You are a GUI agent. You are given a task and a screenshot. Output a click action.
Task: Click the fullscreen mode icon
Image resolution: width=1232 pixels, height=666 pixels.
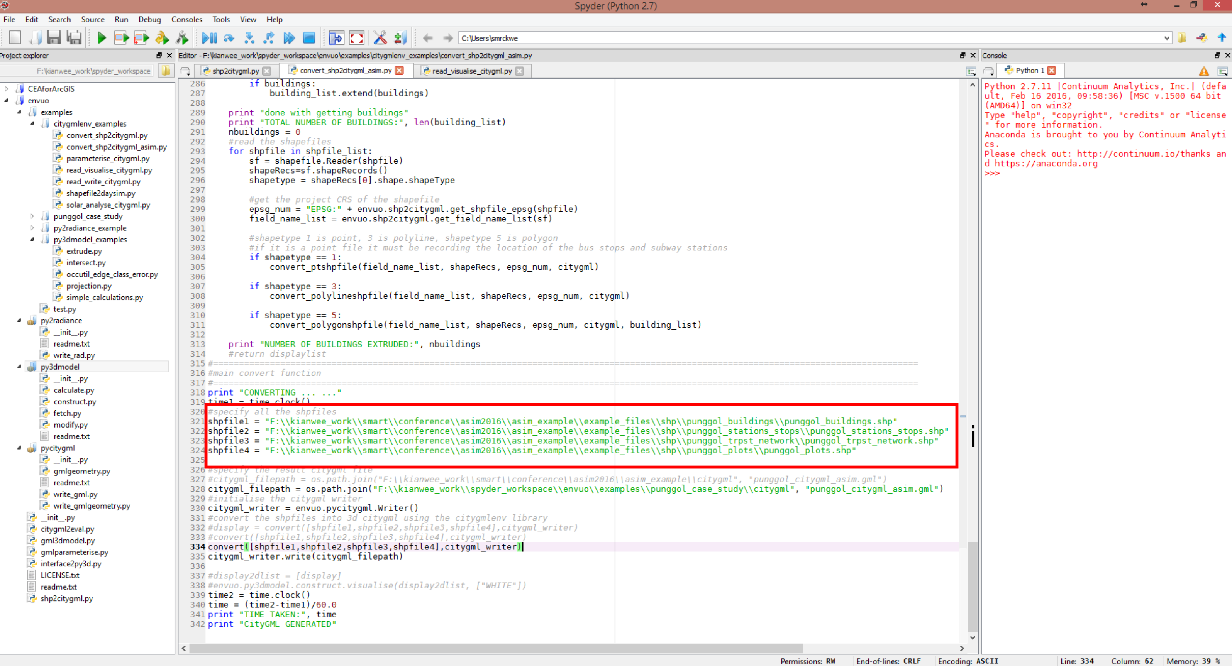357,38
